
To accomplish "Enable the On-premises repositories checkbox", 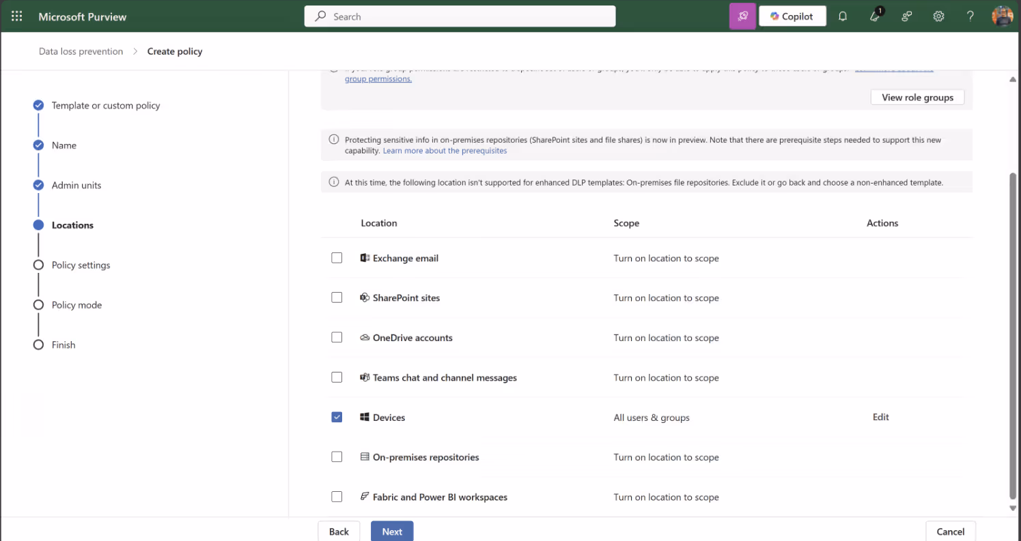I will tap(337, 457).
